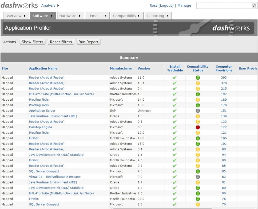Click green status icon for SQL Server Compact 4.0
This screenshot has width=258, height=209.
pyautogui.click(x=198, y=171)
